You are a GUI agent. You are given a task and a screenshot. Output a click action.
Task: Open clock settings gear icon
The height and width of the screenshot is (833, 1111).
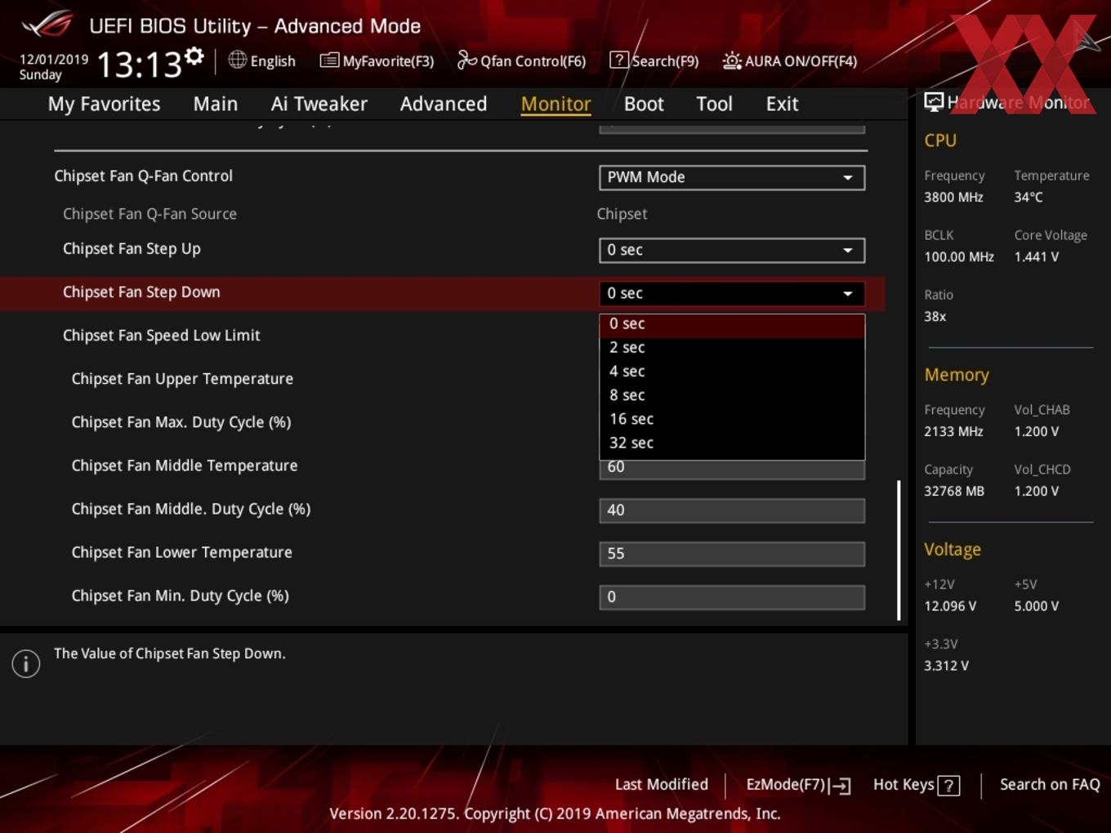[194, 56]
